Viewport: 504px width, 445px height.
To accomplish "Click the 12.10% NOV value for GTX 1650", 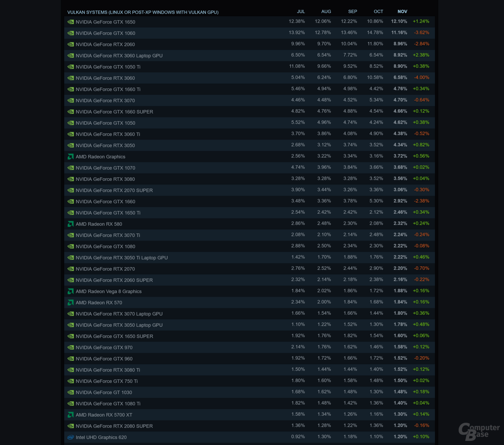I will coord(399,21).
